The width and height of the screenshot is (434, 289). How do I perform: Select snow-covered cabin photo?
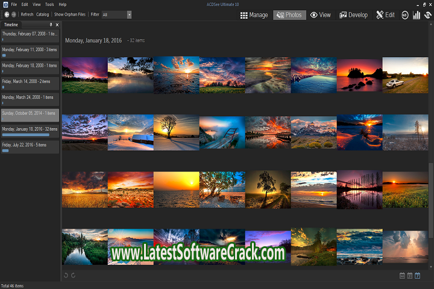coord(130,132)
